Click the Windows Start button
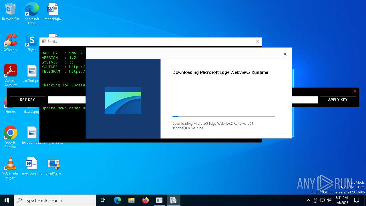The image size is (366, 206). [x=7, y=200]
